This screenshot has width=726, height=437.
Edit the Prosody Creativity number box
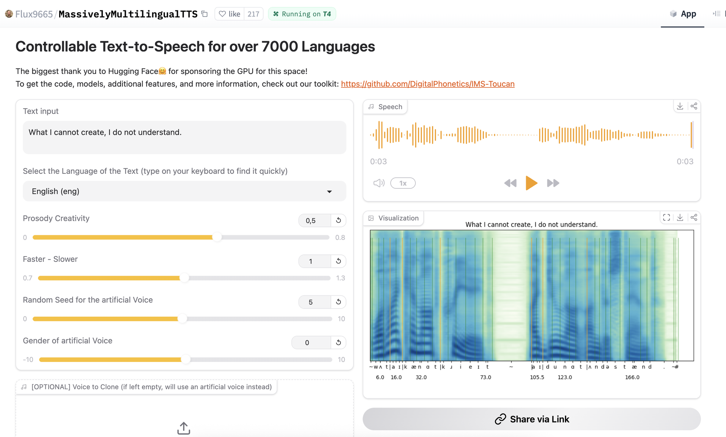pyautogui.click(x=315, y=220)
